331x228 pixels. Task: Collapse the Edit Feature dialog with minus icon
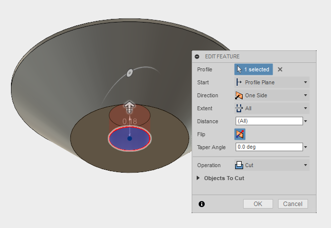[197, 56]
